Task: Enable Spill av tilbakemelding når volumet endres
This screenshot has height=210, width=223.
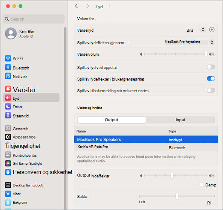Action: click(x=211, y=90)
